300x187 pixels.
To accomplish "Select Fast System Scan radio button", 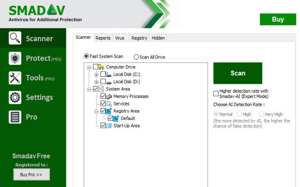I will (86, 56).
